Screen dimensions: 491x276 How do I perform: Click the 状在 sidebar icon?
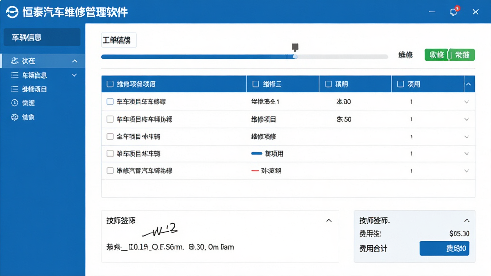14,61
